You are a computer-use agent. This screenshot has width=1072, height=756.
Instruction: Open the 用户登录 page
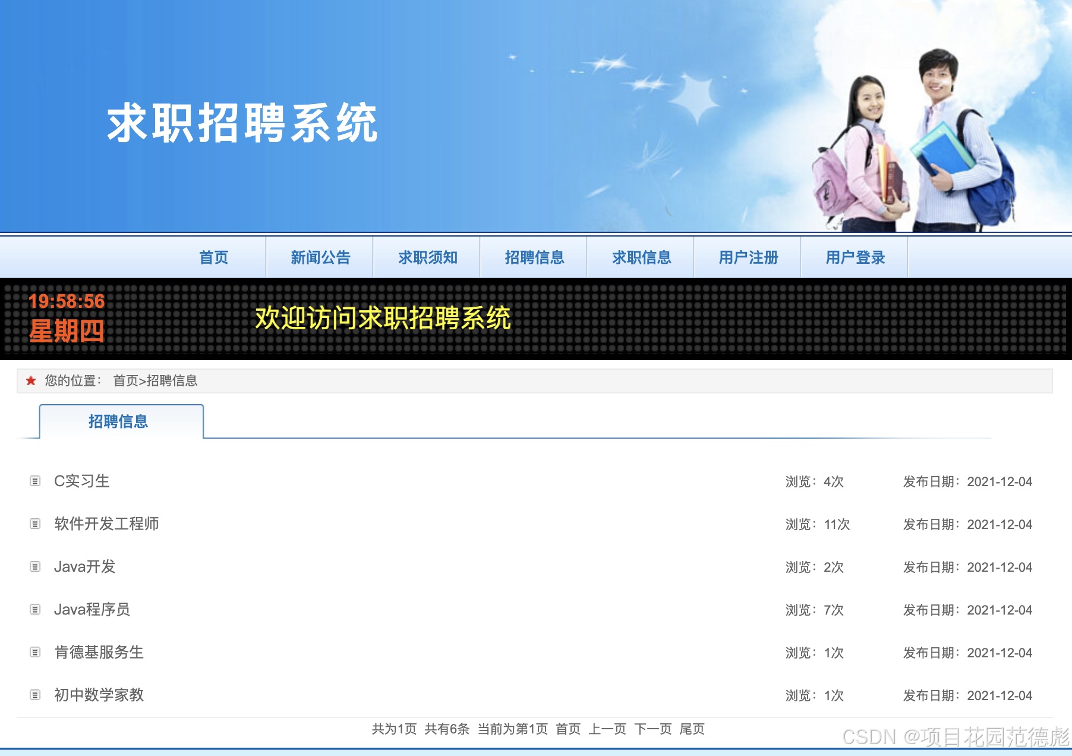(x=855, y=257)
